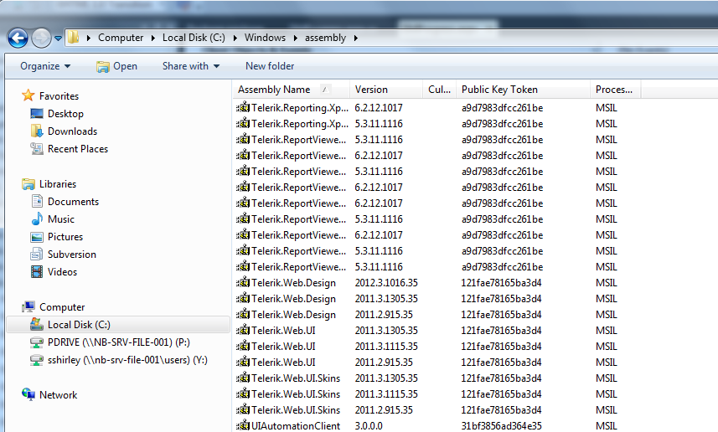Click the Favorites star icon

(28, 95)
